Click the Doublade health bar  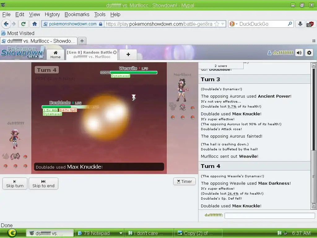[65, 107]
